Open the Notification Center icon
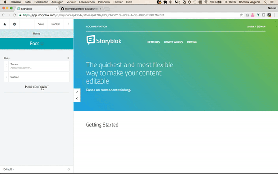This screenshot has height=174, width=278. 272,2
